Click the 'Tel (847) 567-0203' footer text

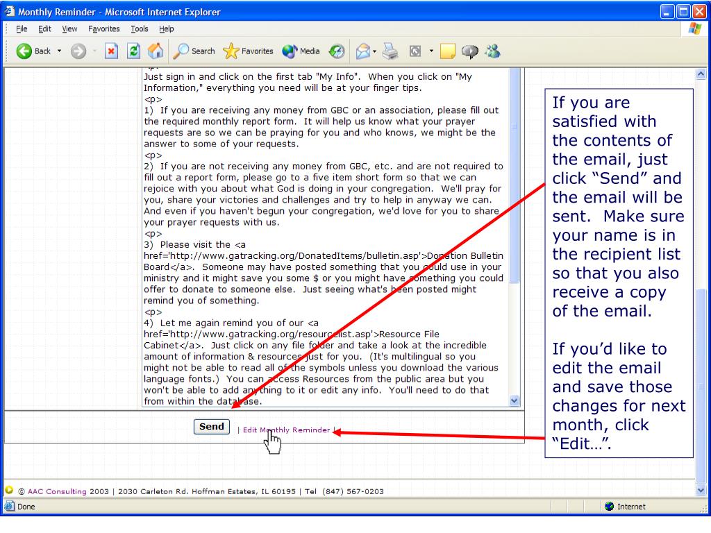[344, 491]
